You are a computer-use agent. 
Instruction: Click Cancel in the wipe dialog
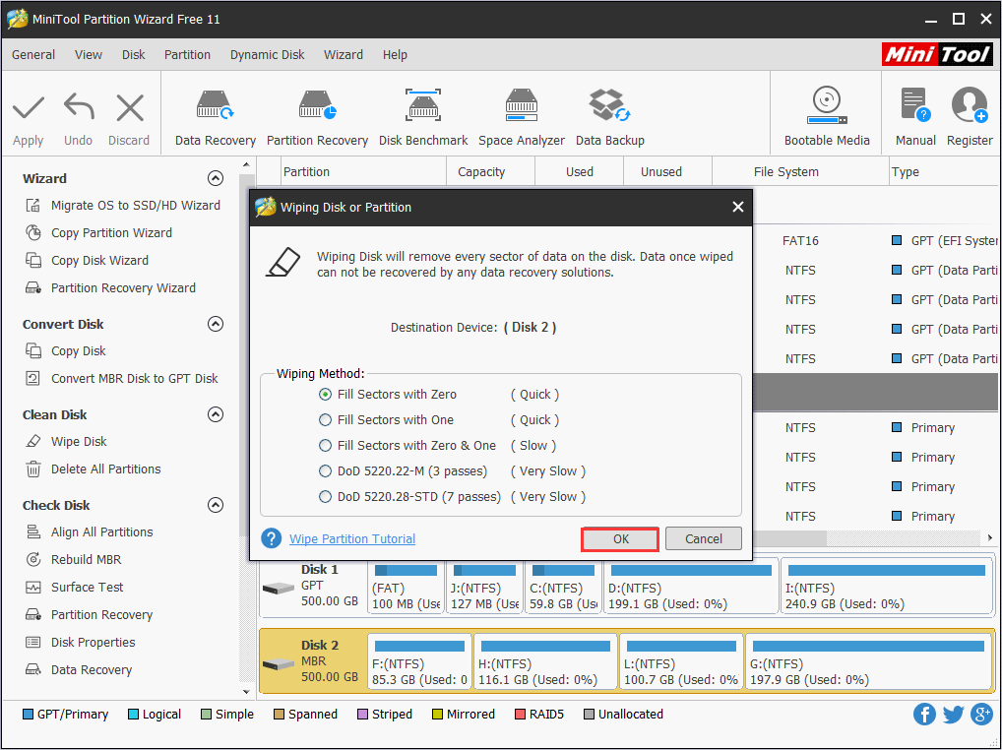tap(704, 538)
